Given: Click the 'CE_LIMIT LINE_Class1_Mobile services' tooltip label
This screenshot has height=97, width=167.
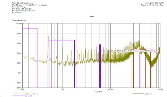Looking at the screenshot, I should pos(135,51).
